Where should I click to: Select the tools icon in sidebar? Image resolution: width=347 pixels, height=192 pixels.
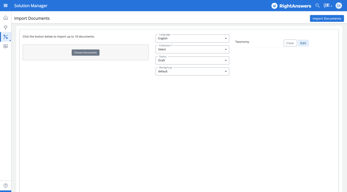5,37
